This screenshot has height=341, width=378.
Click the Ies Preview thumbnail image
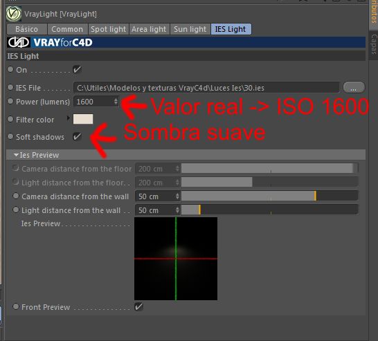pos(176,259)
